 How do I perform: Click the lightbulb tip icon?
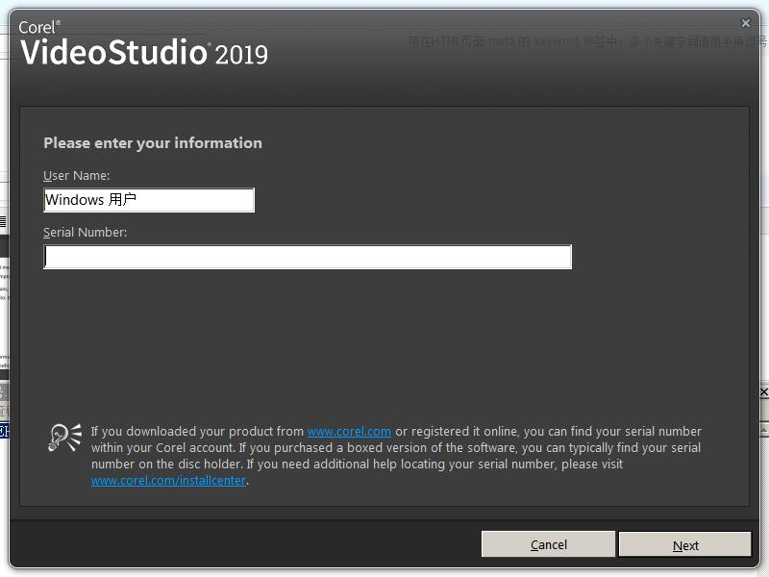click(x=64, y=438)
